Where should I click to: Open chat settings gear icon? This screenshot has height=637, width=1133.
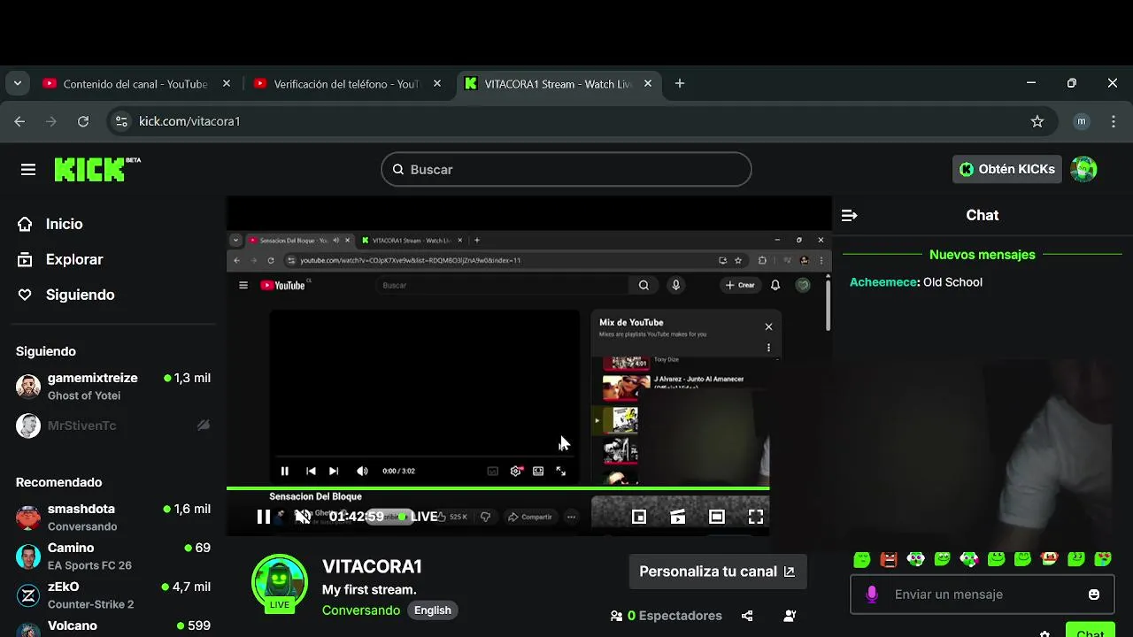(1044, 633)
